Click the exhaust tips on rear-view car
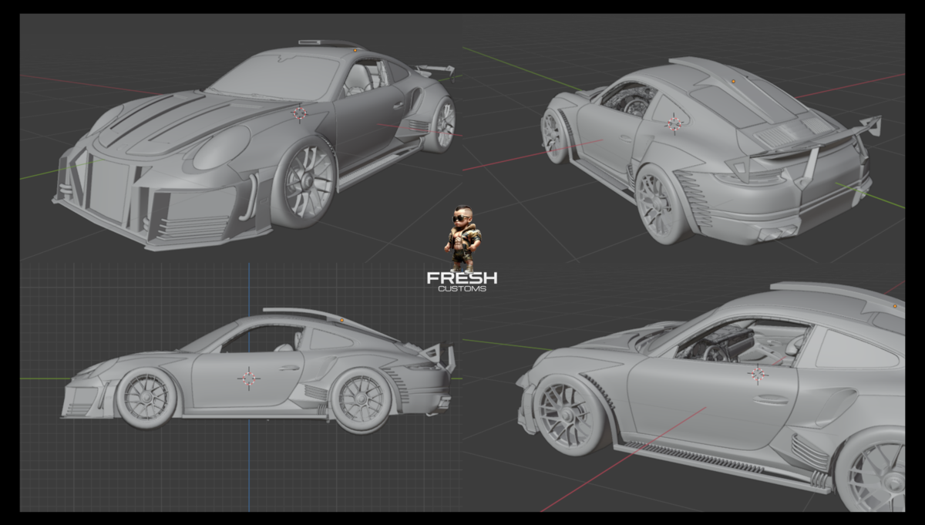925x525 pixels. [776, 233]
